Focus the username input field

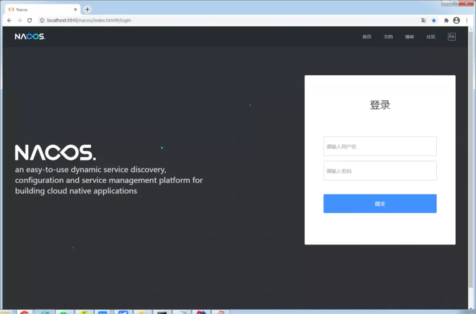[x=380, y=146]
